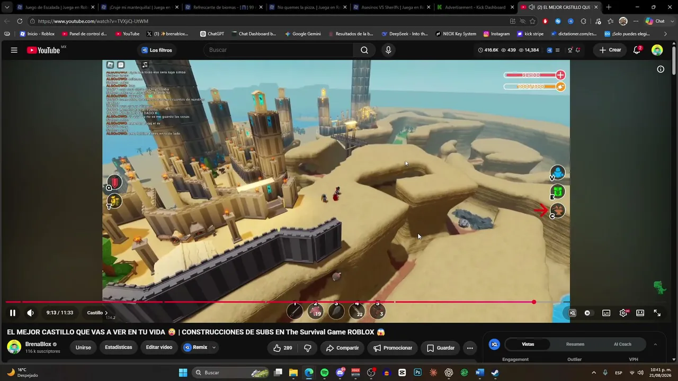Screen dimensions: 678x381
Task: Open the ChatGPT bookmark
Action: point(212,34)
